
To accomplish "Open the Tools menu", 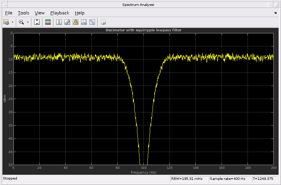I will point(23,13).
